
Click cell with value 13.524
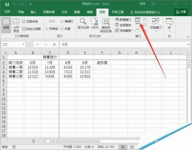click(33, 67)
